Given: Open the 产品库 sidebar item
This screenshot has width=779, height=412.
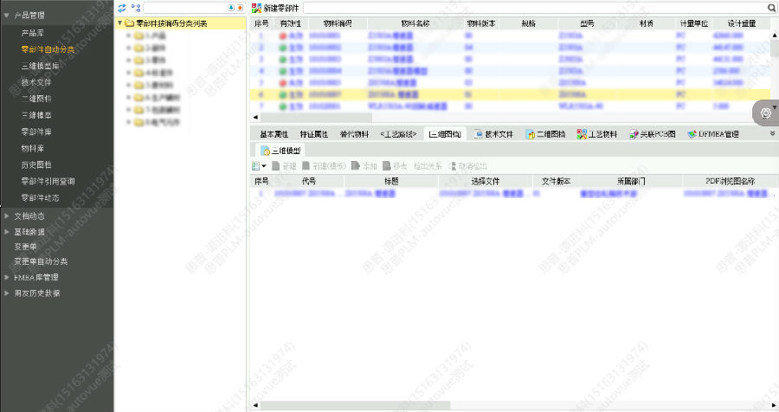Looking at the screenshot, I should point(33,33).
